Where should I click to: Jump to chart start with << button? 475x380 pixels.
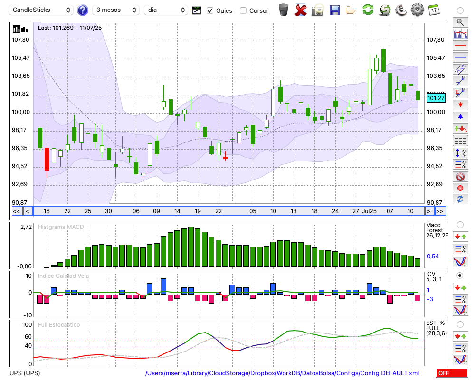[x=17, y=211]
